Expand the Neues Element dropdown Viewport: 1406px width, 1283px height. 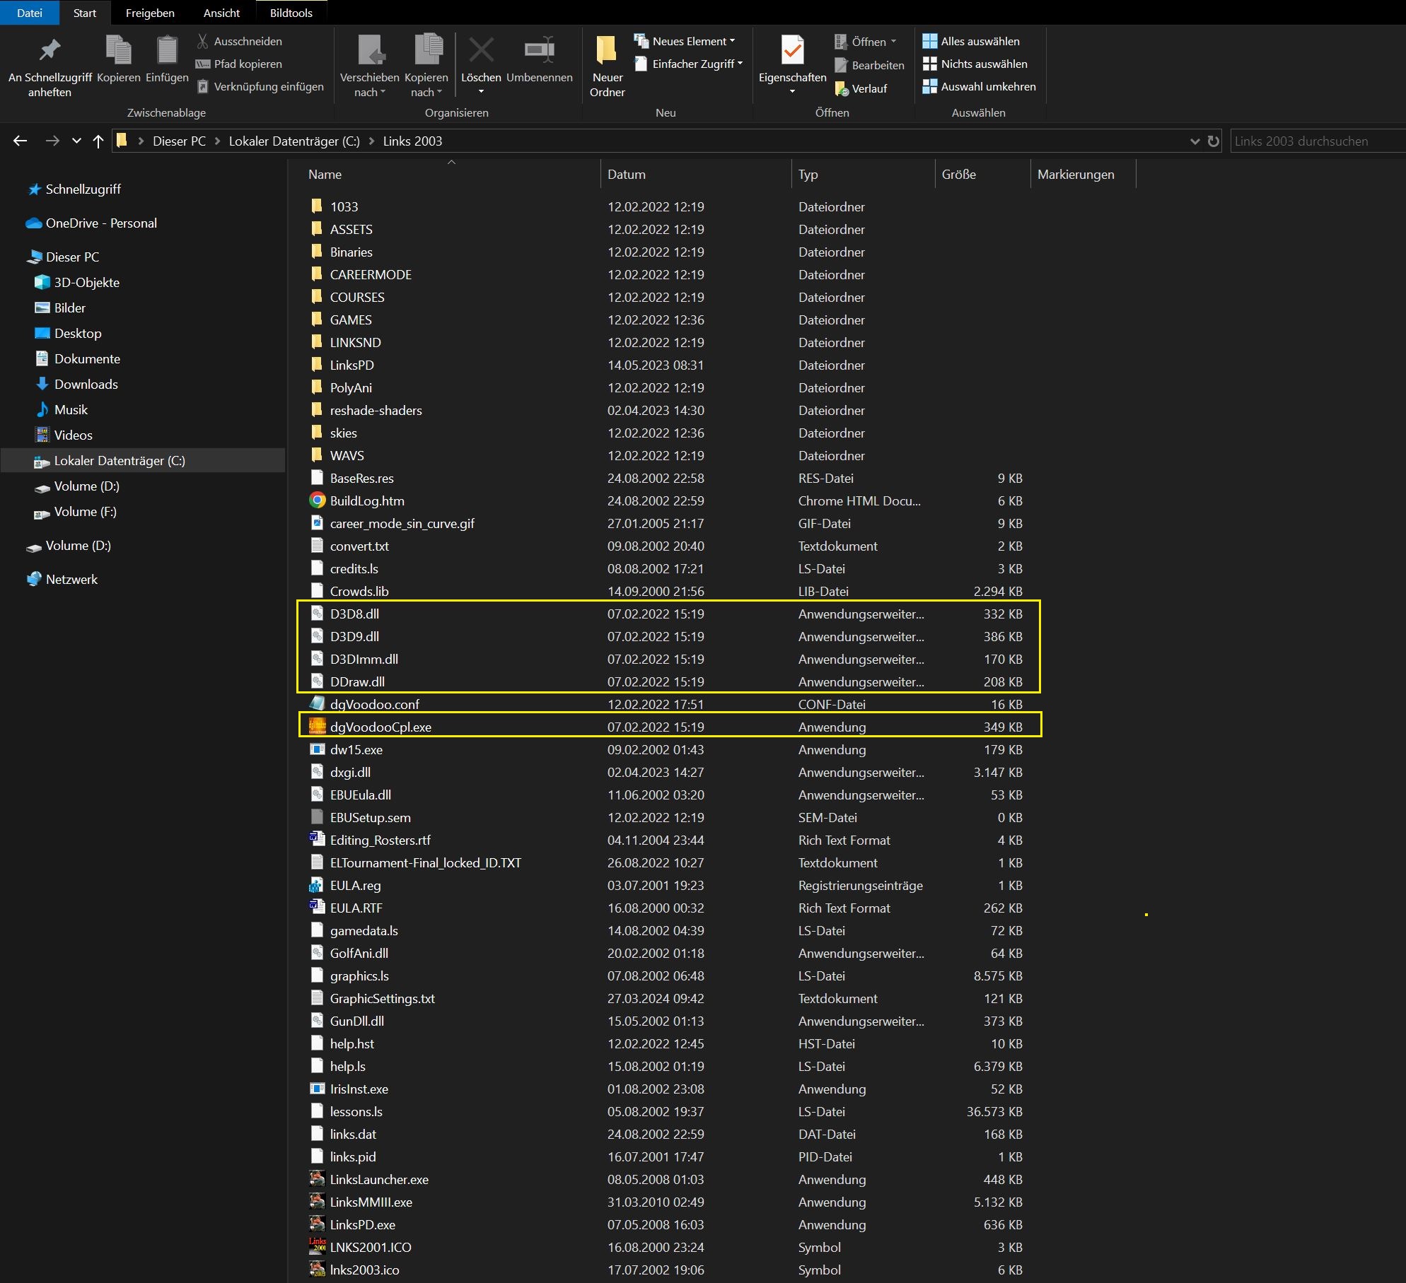[x=733, y=40]
